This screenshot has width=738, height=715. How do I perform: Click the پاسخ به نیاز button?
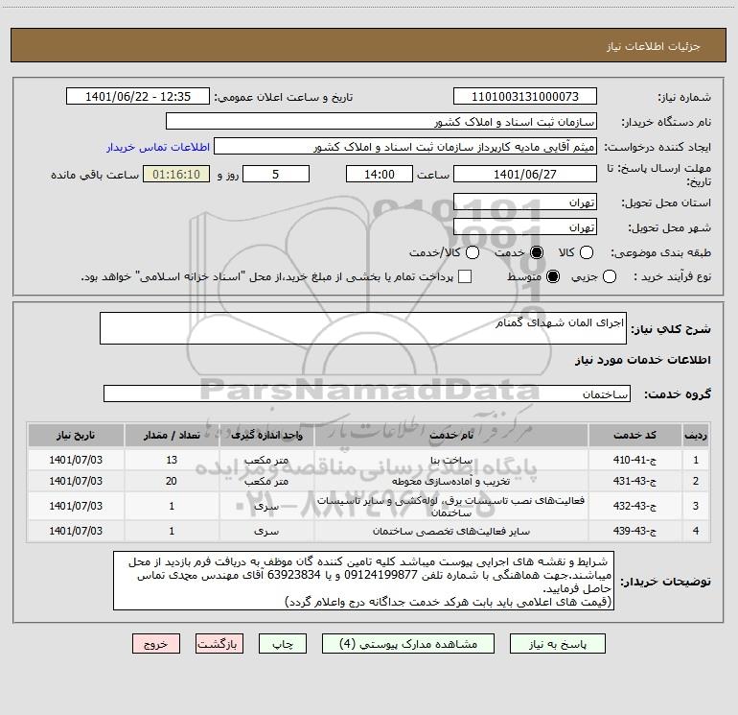558,644
